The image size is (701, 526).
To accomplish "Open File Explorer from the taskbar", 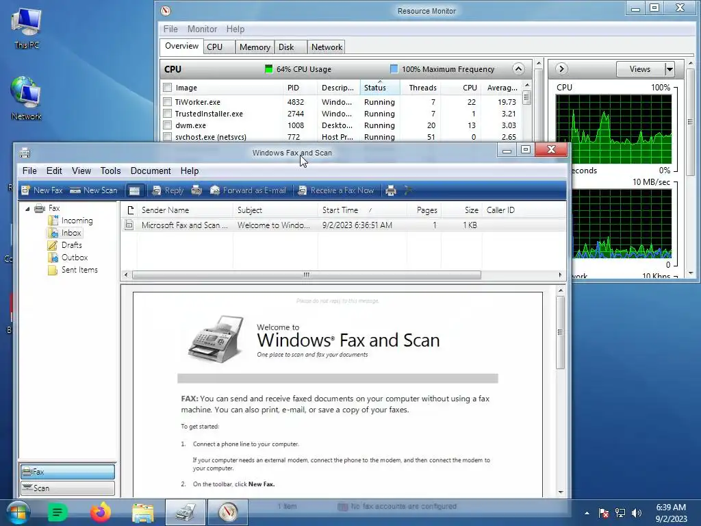I will (142, 512).
